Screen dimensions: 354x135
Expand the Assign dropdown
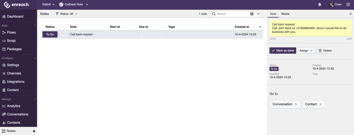click(306, 51)
